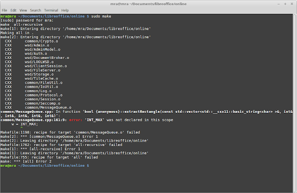Click the 'Making all in .' line
Image resolution: width=297 pixels, height=193 pixels.
tap(17, 33)
